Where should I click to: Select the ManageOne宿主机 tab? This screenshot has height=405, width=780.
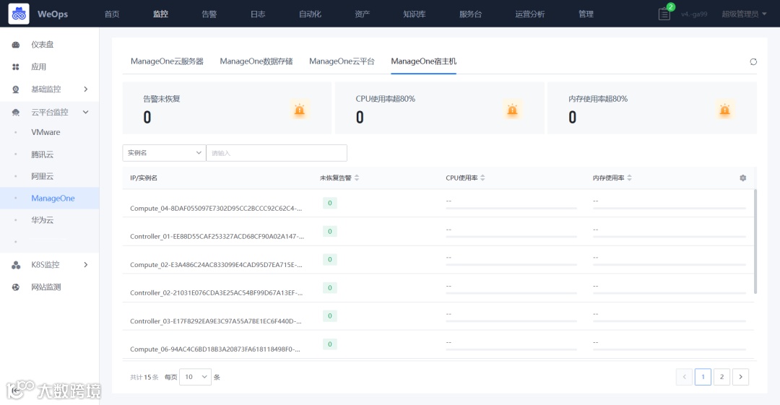(423, 61)
